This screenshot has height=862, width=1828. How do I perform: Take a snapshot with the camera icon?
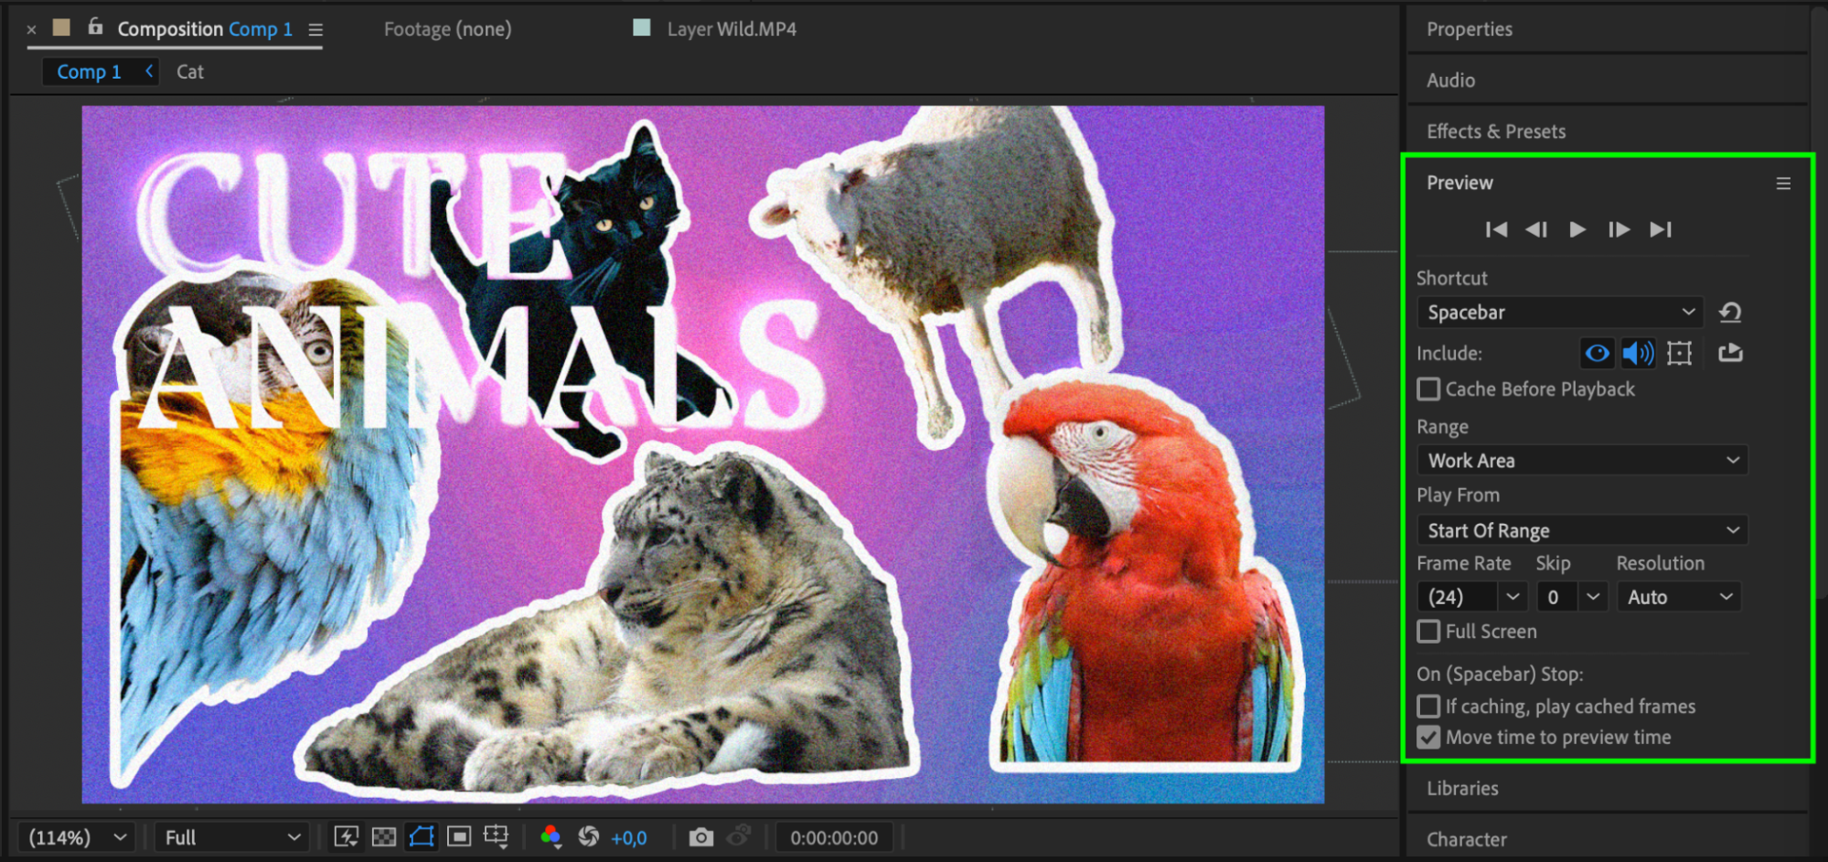click(700, 837)
